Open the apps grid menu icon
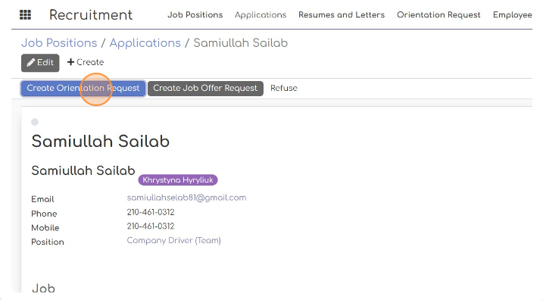This screenshot has width=543, height=300. pos(25,15)
